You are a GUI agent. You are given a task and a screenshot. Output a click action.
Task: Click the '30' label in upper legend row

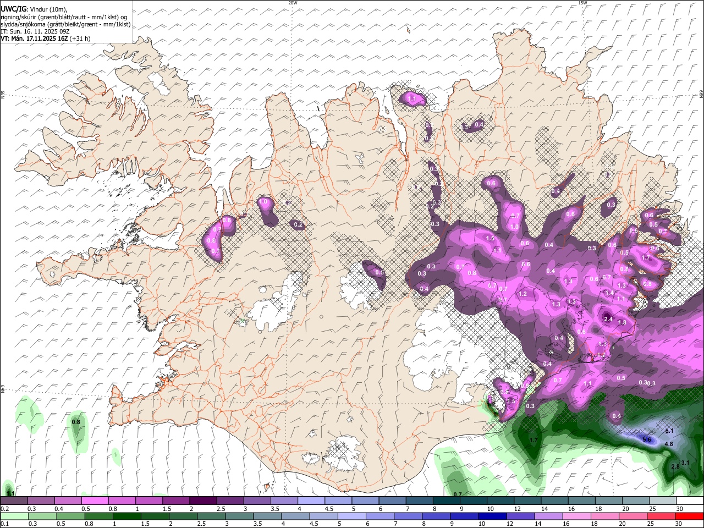[x=680, y=509]
